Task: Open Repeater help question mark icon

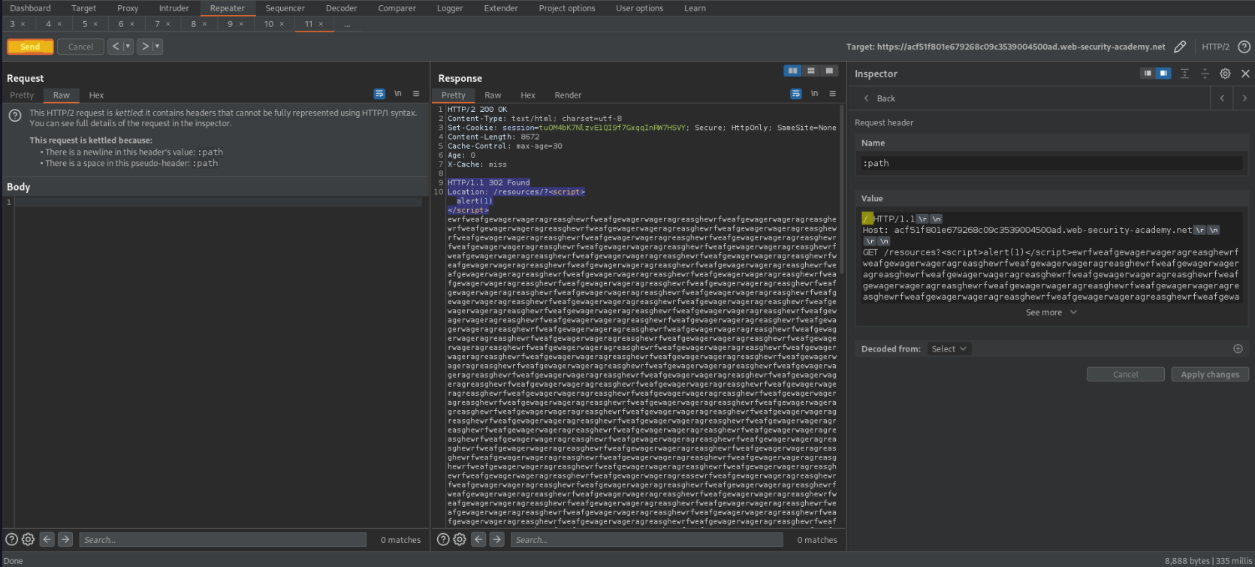Action: pyautogui.click(x=1244, y=47)
